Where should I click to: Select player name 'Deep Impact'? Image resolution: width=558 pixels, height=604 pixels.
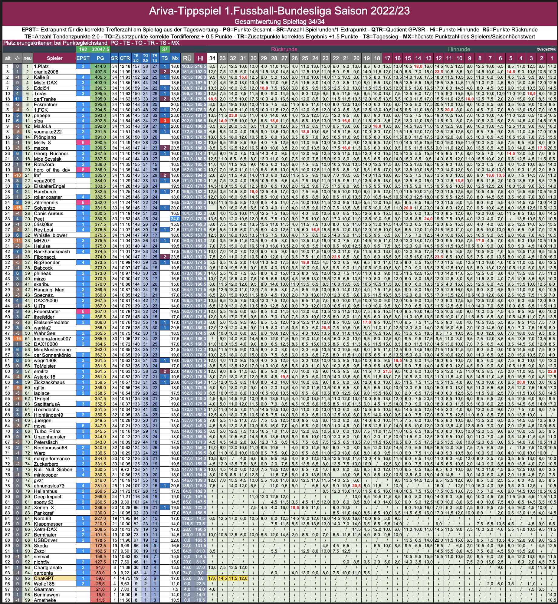(x=48, y=497)
